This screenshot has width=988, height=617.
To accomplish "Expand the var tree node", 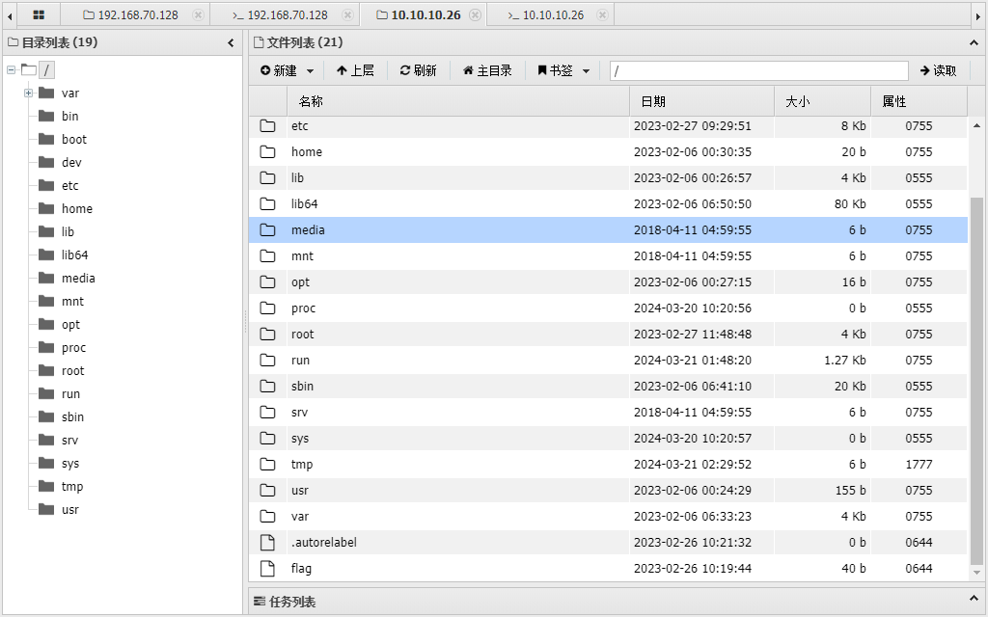I will (x=28, y=94).
